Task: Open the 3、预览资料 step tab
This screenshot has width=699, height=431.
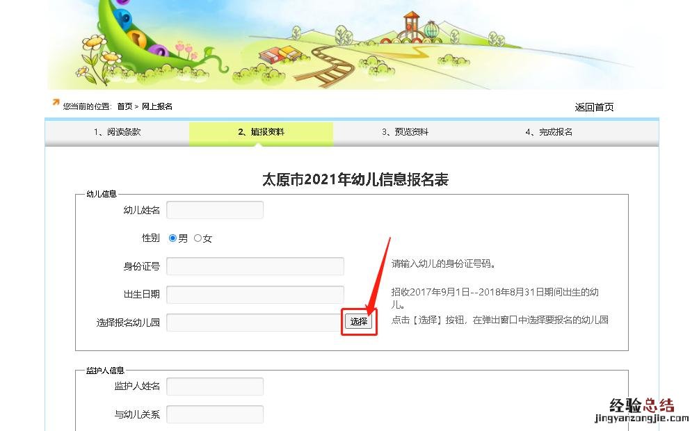Action: (405, 132)
